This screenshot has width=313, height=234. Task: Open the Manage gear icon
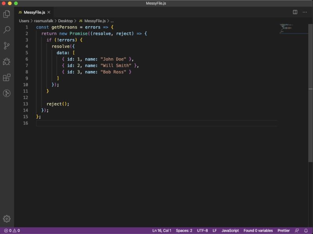(x=6, y=219)
